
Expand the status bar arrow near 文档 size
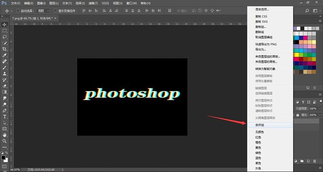pyautogui.click(x=63, y=170)
